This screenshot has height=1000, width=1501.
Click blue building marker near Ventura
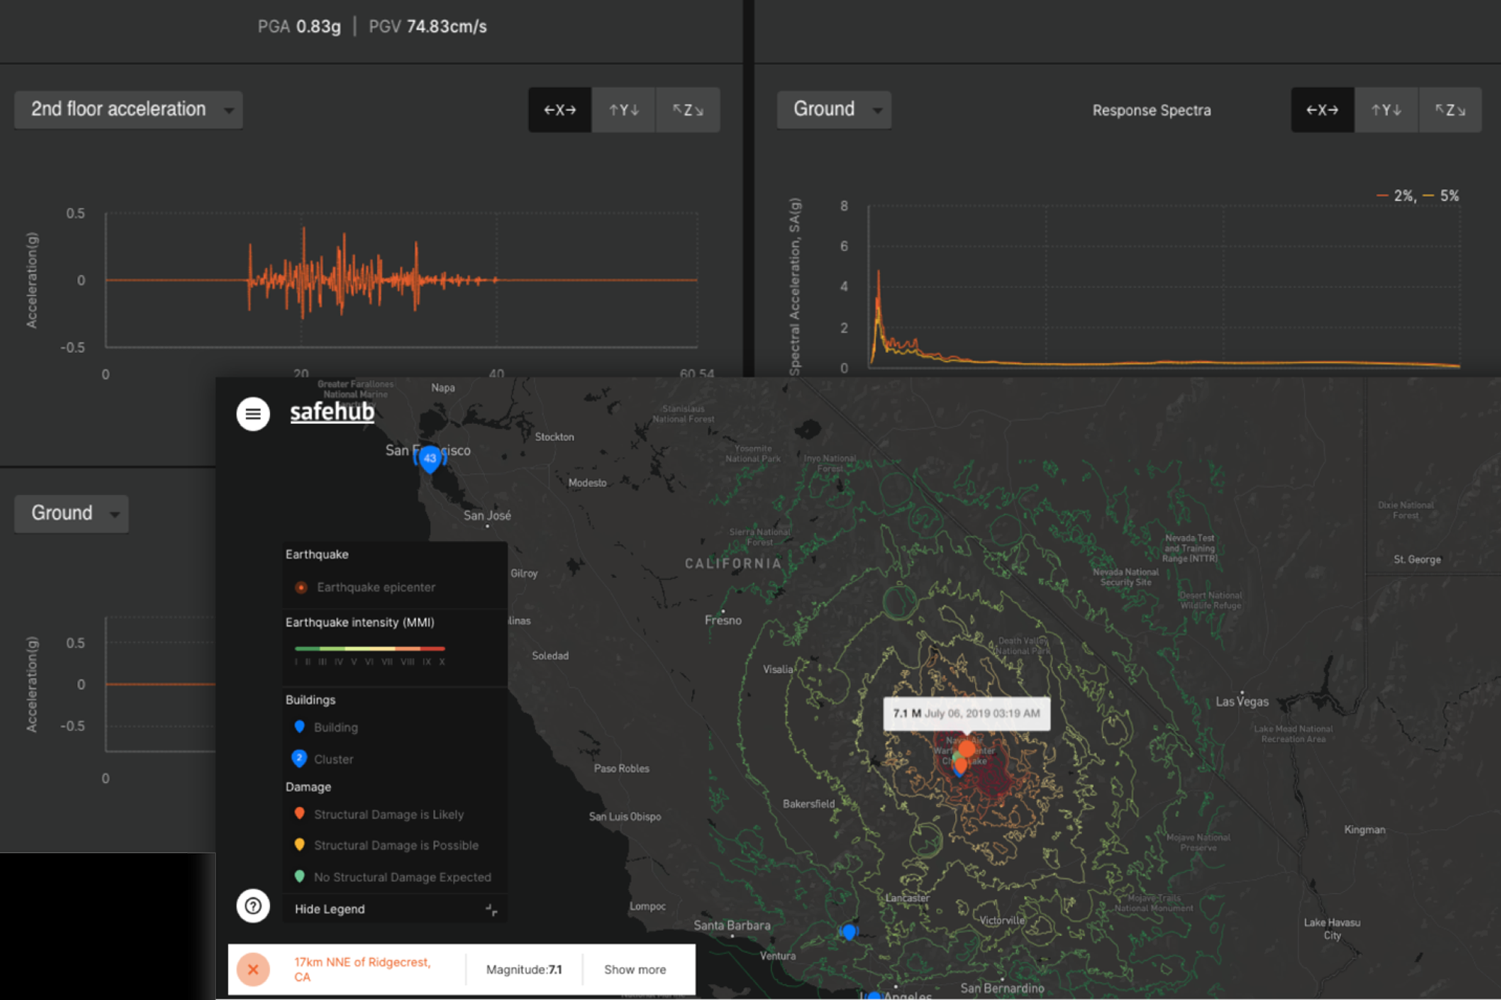849,931
